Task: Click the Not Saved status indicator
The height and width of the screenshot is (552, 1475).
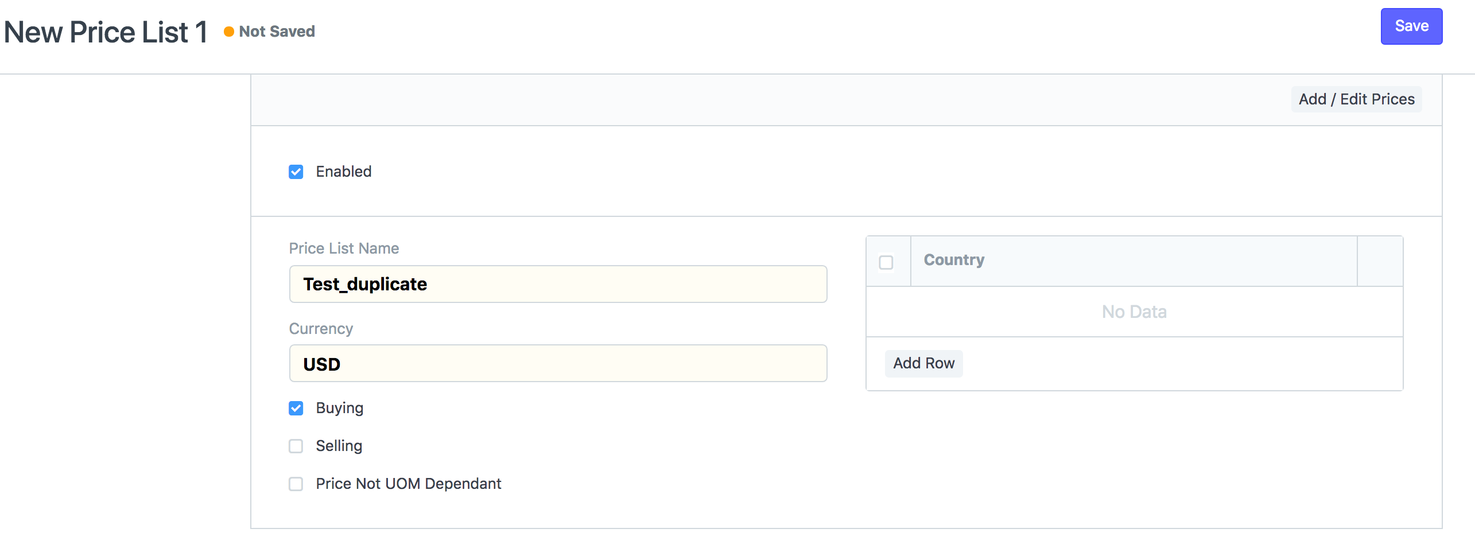Action: (x=275, y=32)
